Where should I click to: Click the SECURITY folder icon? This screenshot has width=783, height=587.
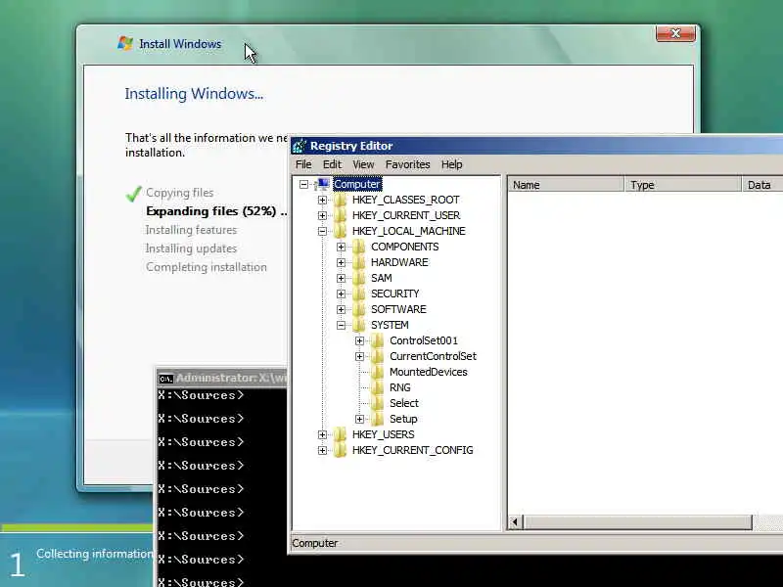[x=358, y=293]
